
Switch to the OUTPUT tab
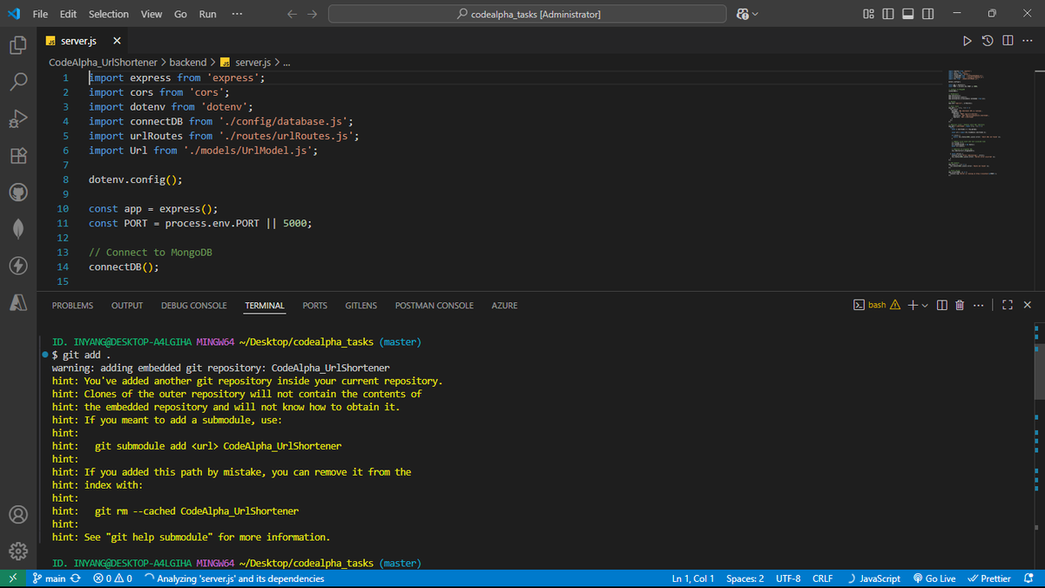coord(127,306)
